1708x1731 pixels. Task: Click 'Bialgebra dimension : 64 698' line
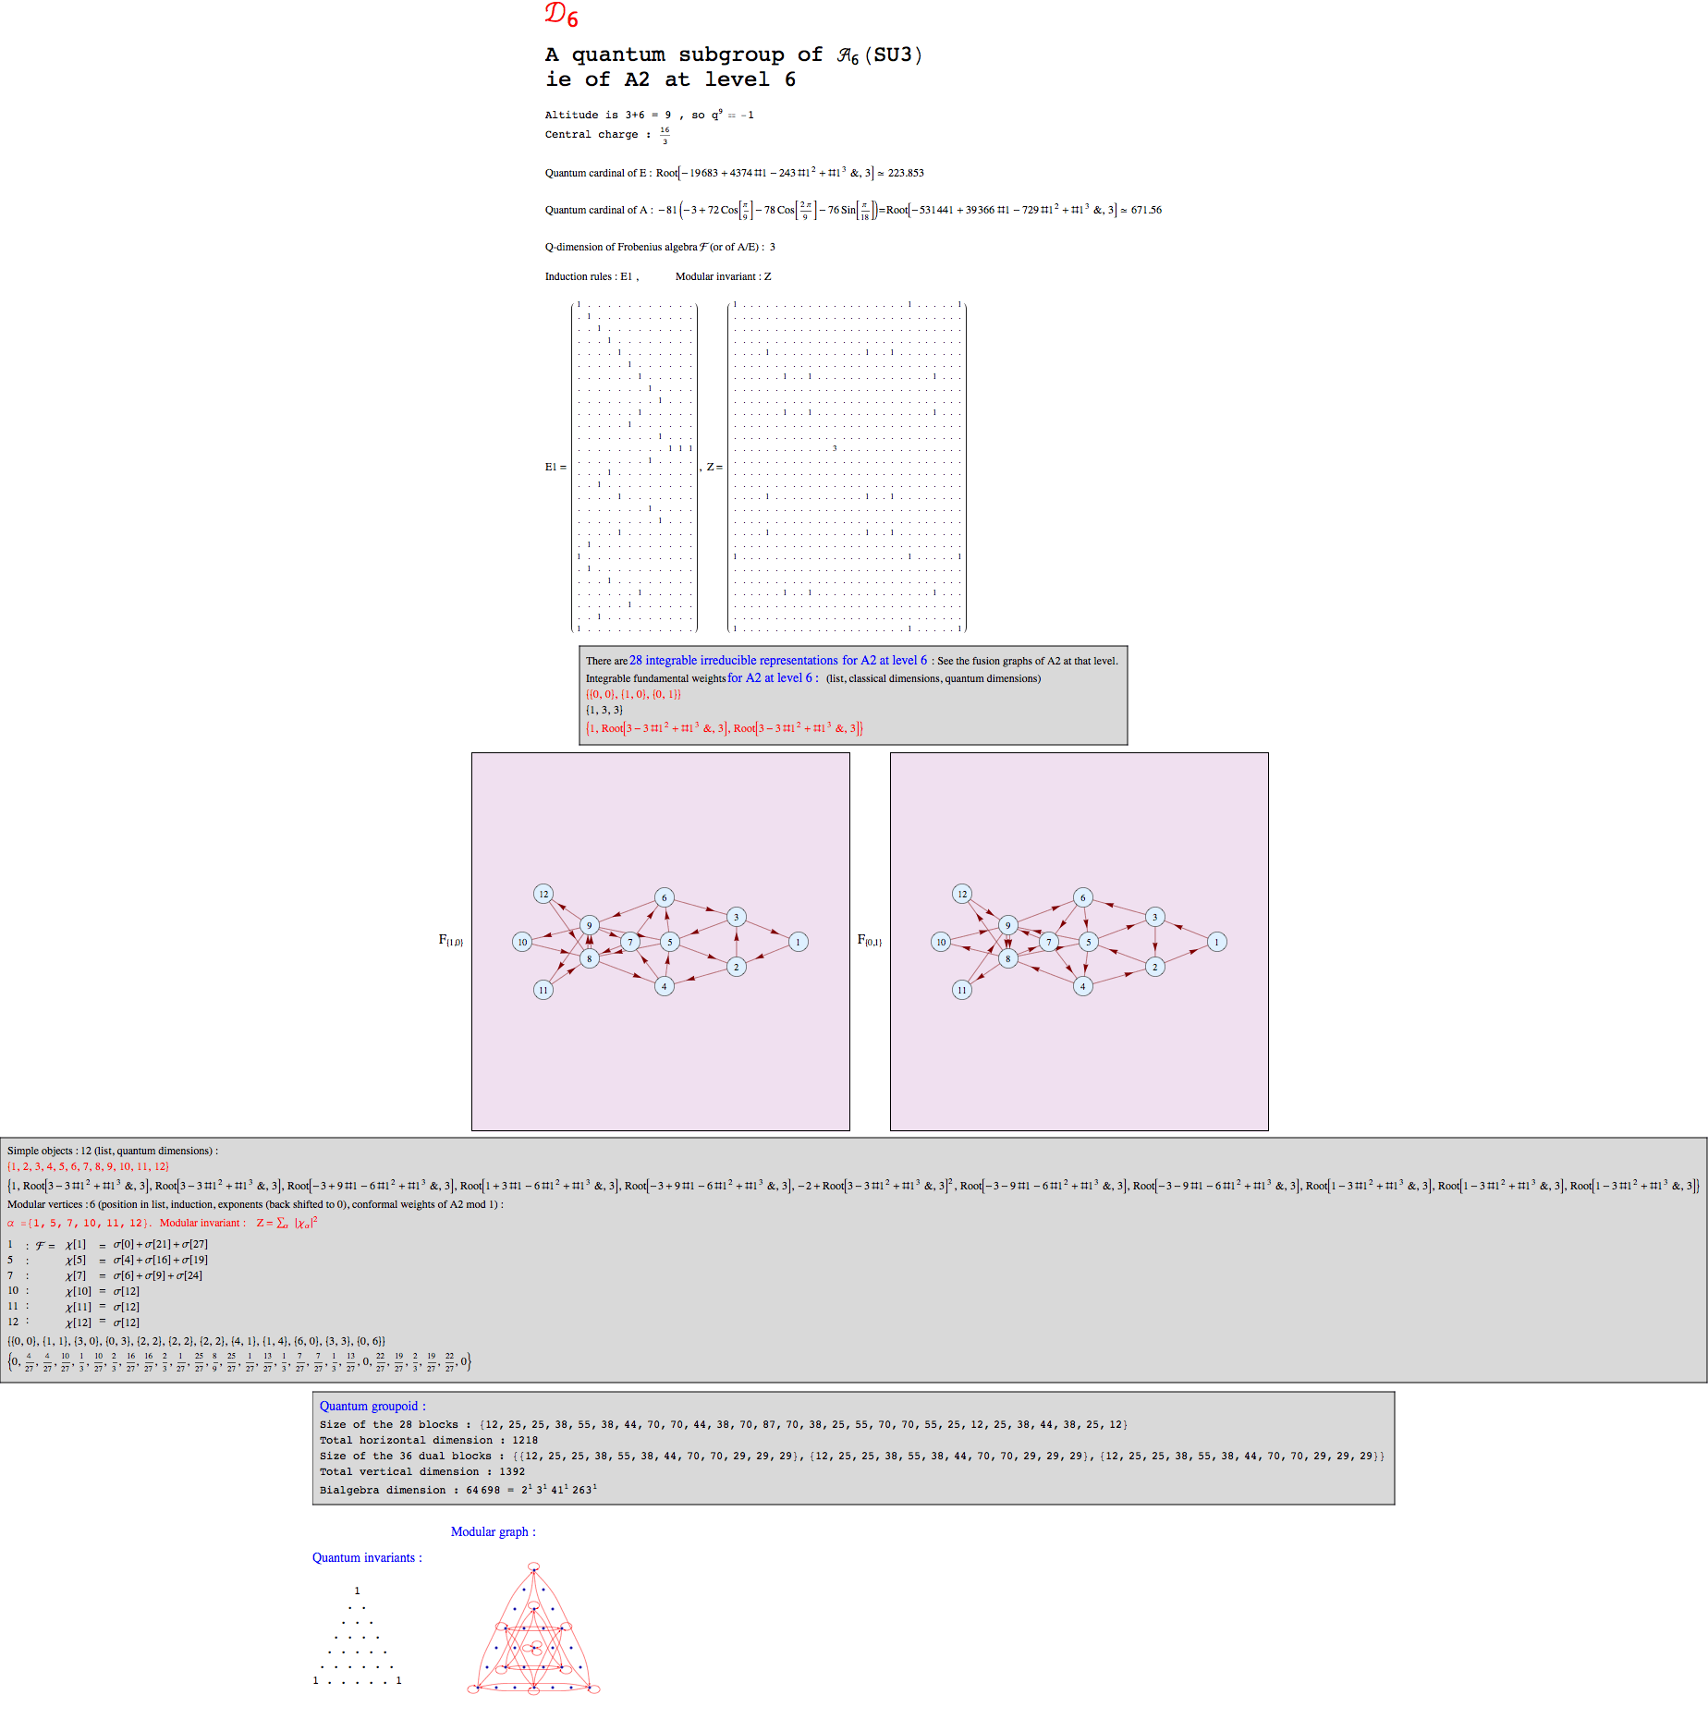458,1490
